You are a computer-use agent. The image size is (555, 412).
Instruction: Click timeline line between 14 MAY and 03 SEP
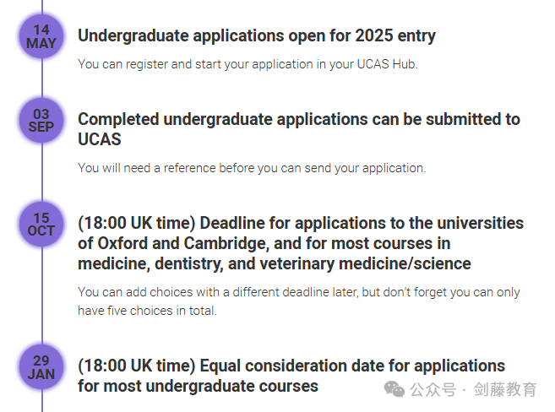click(x=41, y=79)
